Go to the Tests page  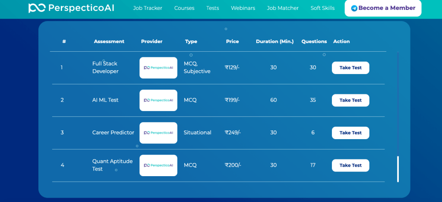point(212,8)
